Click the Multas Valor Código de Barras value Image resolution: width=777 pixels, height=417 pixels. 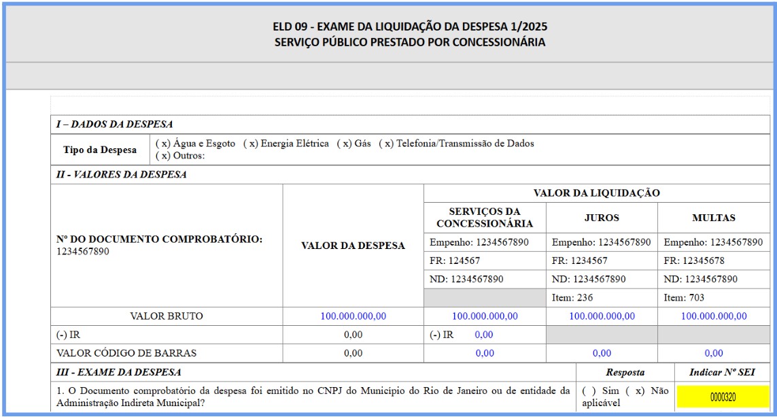pos(713,353)
